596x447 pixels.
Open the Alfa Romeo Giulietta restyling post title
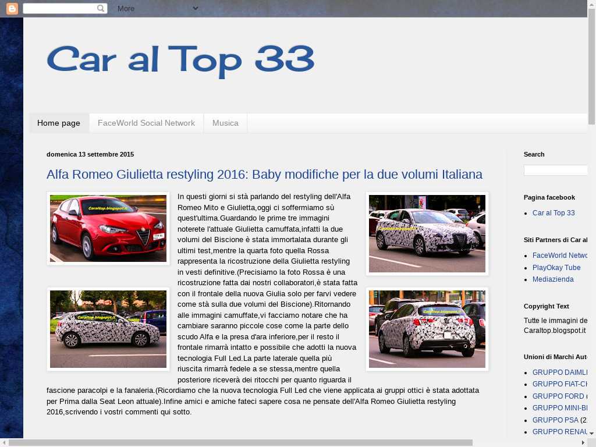pyautogui.click(x=264, y=175)
